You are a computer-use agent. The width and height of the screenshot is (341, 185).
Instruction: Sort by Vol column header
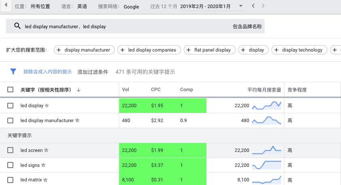click(x=126, y=89)
